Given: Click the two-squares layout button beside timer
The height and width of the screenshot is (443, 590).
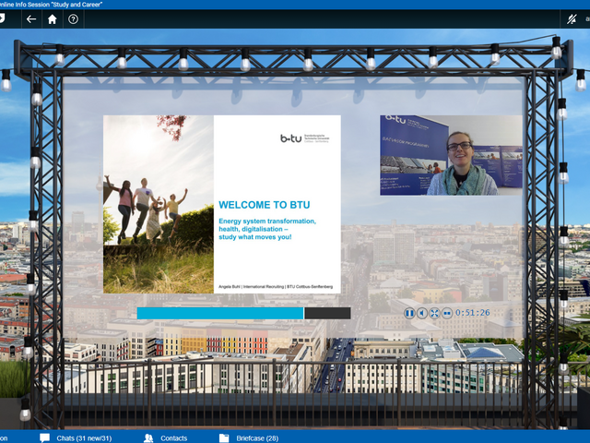Looking at the screenshot, I should tap(447, 313).
